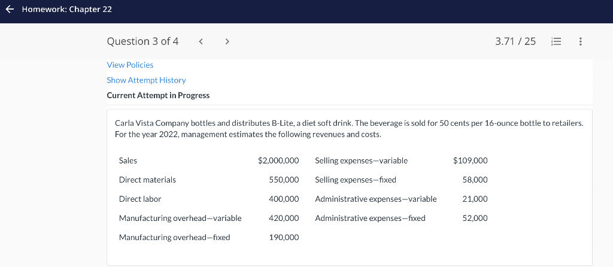This screenshot has width=613, height=267.
Task: Select the Question 3 of 4 label
Action: [x=142, y=41]
